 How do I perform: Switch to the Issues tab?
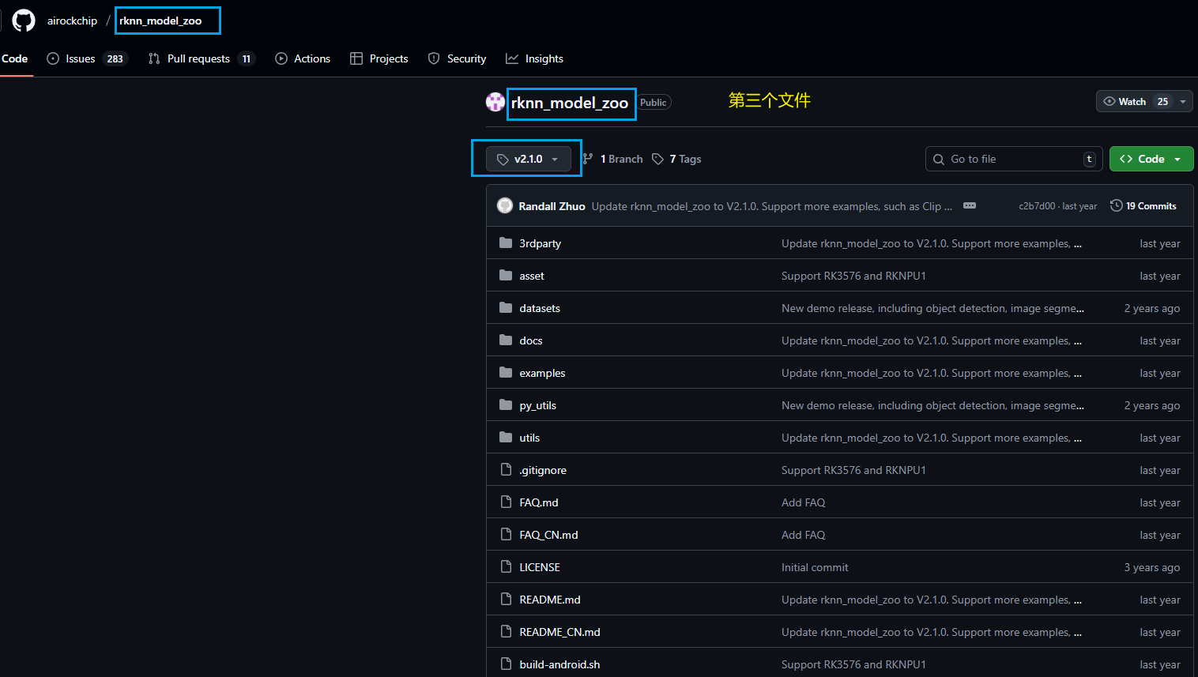point(87,58)
